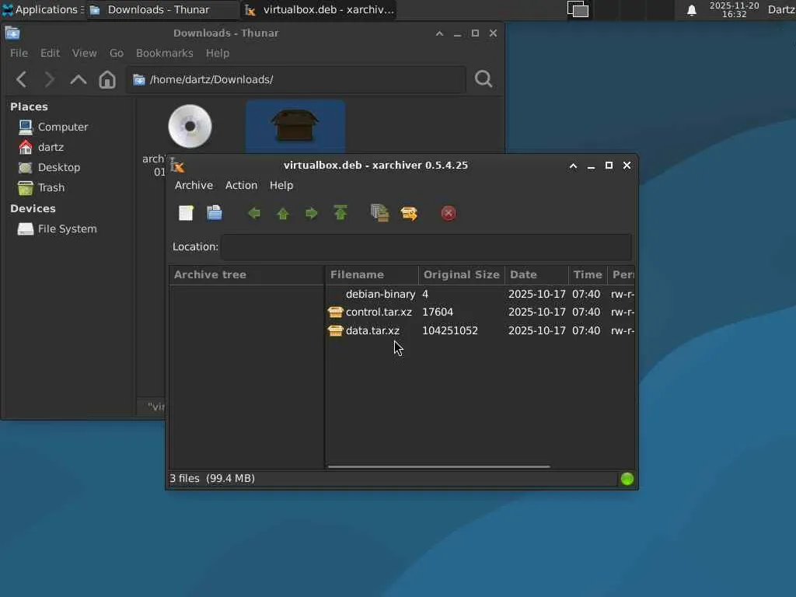Viewport: 796px width, 597px height.
Task: Select the highlighted package file icon in Thunar
Action: pos(295,125)
